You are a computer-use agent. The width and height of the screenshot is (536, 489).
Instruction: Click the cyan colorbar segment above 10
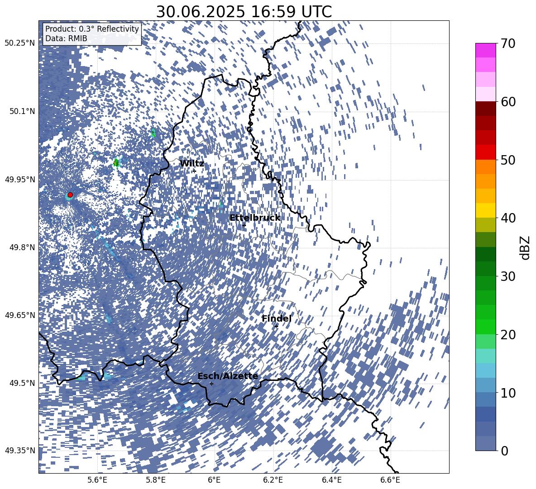point(485,370)
